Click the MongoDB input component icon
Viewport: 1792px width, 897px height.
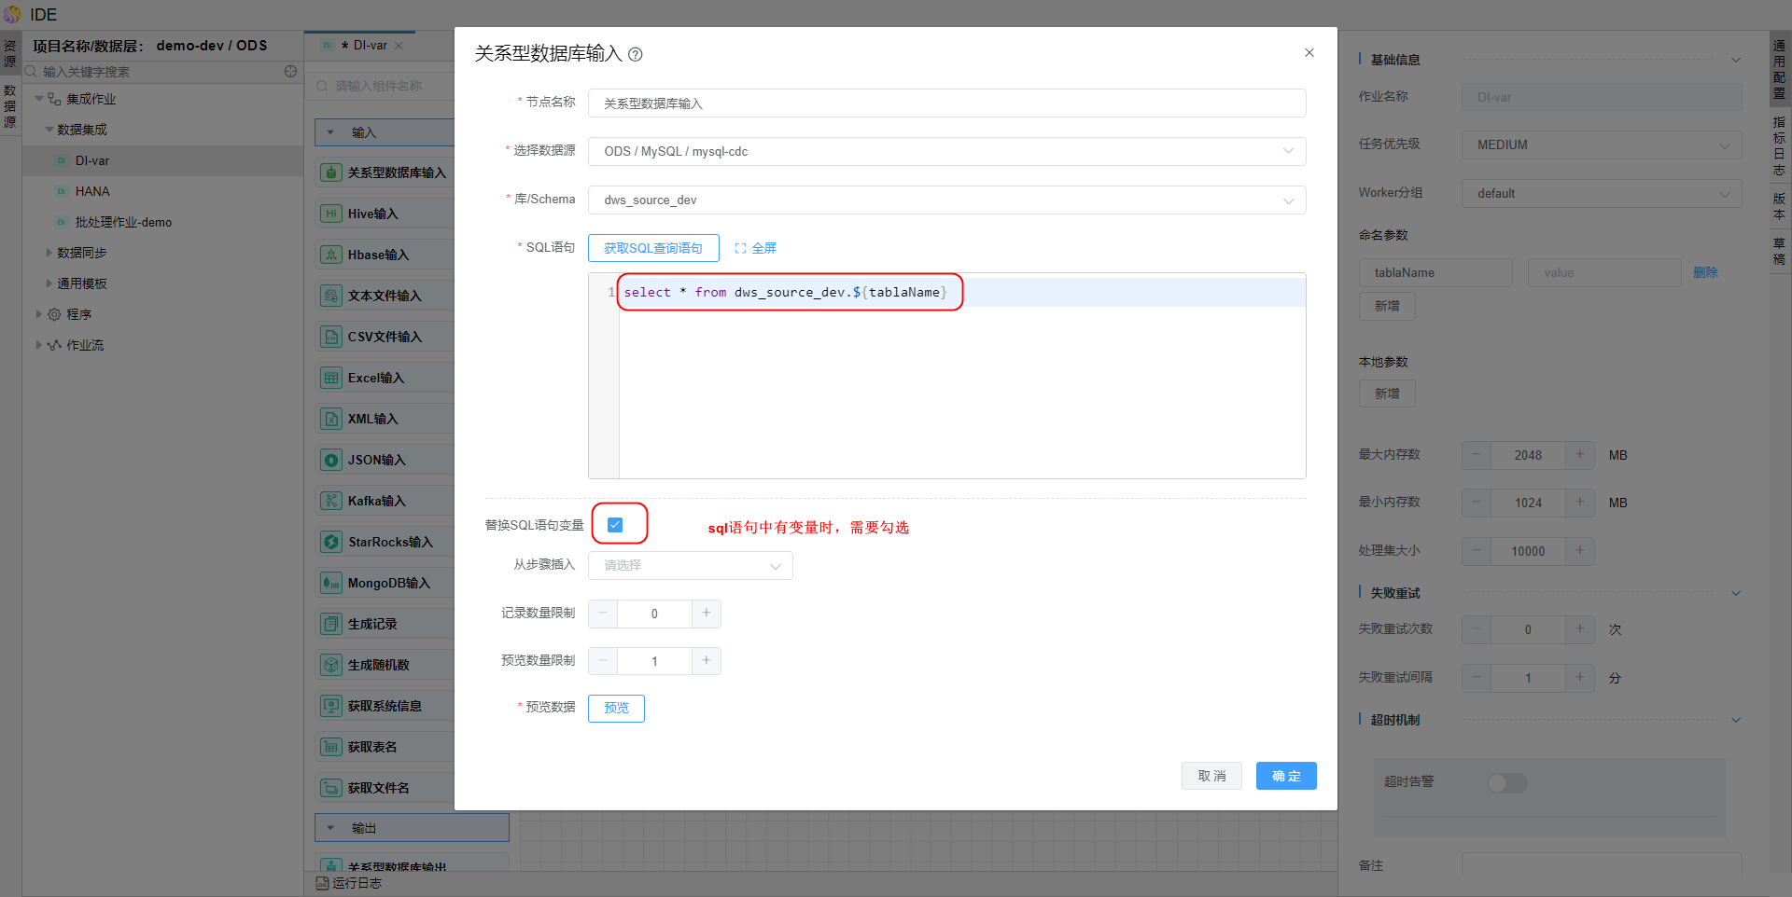(x=331, y=583)
